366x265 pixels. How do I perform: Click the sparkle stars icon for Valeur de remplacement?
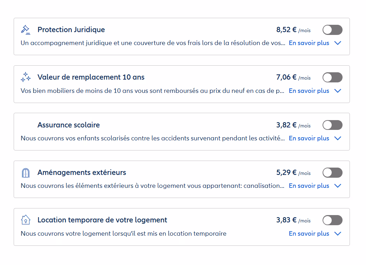point(26,77)
